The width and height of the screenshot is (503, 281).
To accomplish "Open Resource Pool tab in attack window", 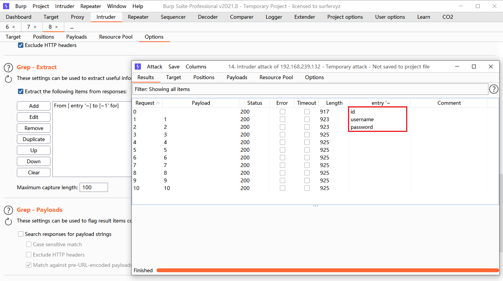I will pyautogui.click(x=276, y=77).
